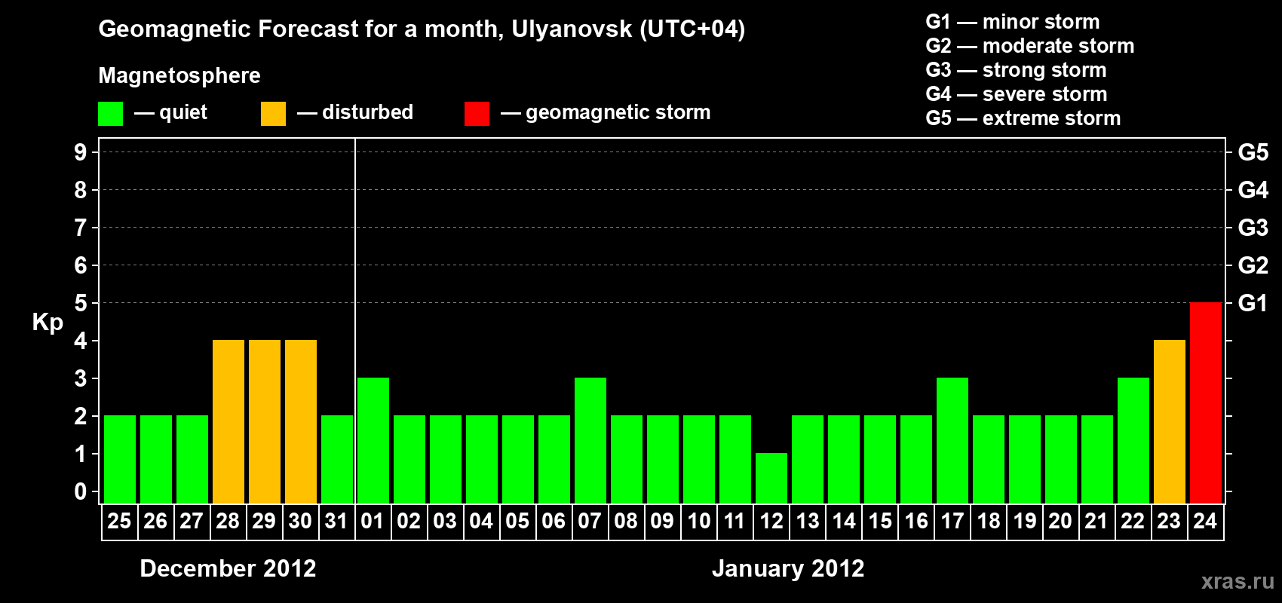Click the orange disturbed legend swatch
Screen dimensions: 1282x603
tap(273, 114)
